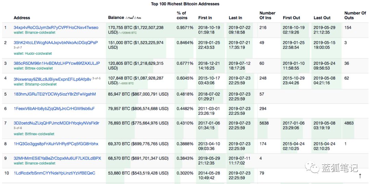Open the Bitfinex-coldwallet wallet link

coord(39,134)
